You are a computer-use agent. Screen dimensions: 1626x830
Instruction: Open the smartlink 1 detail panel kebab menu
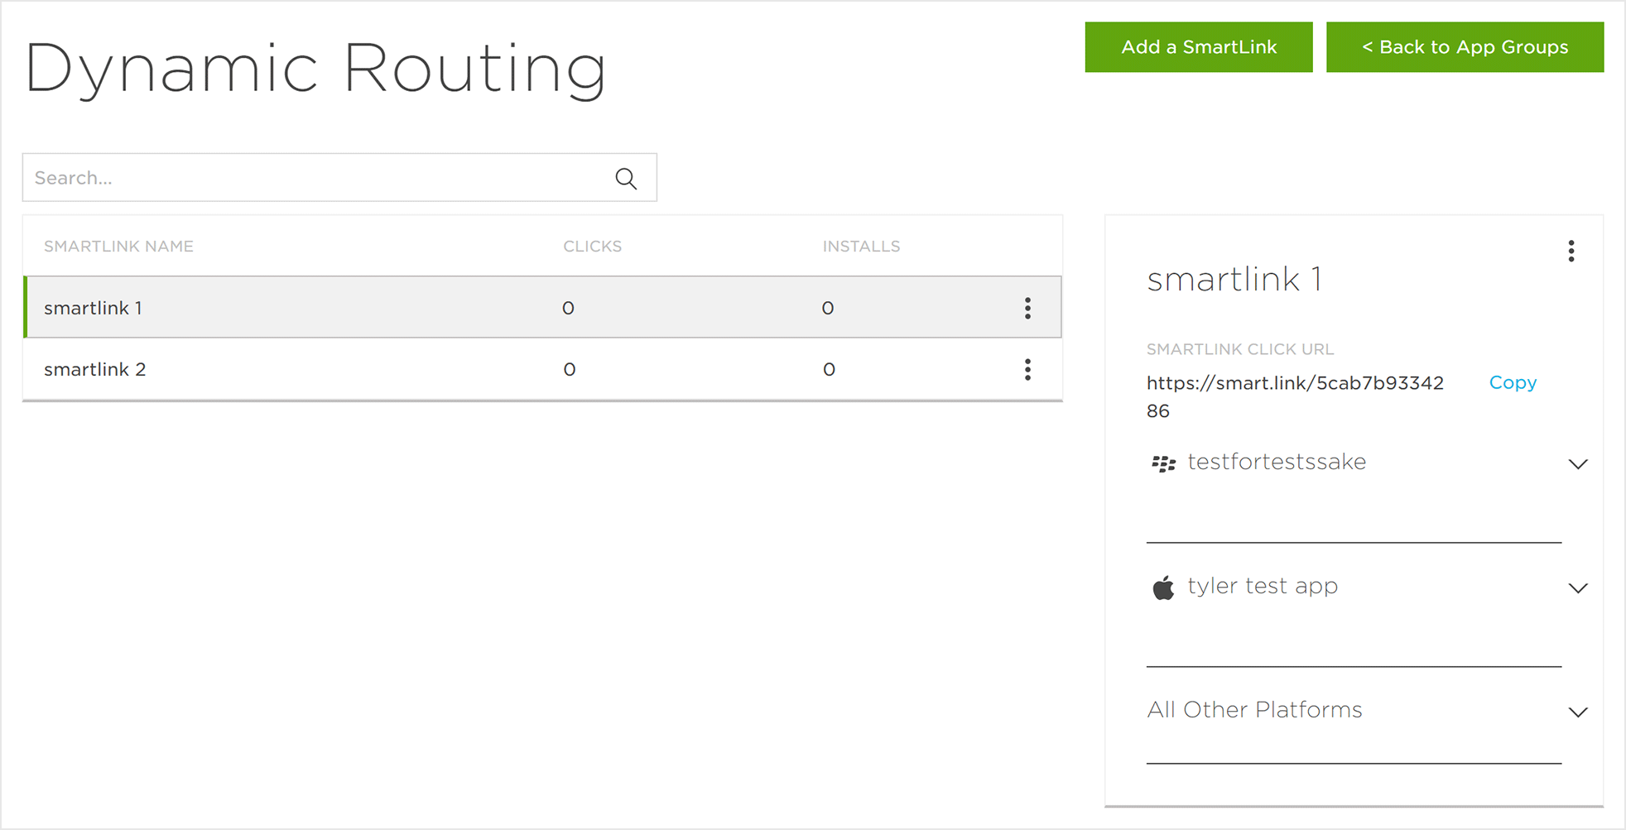1571,252
